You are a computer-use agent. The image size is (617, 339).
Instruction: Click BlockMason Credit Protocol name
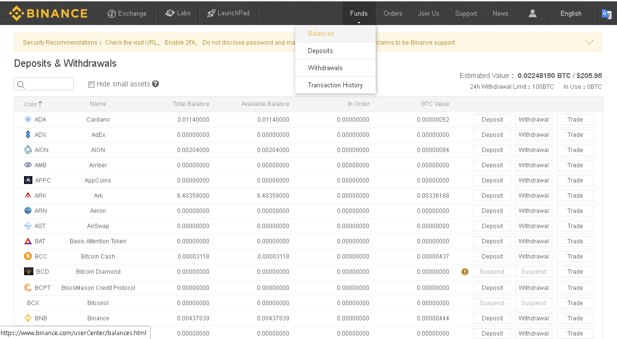[98, 287]
